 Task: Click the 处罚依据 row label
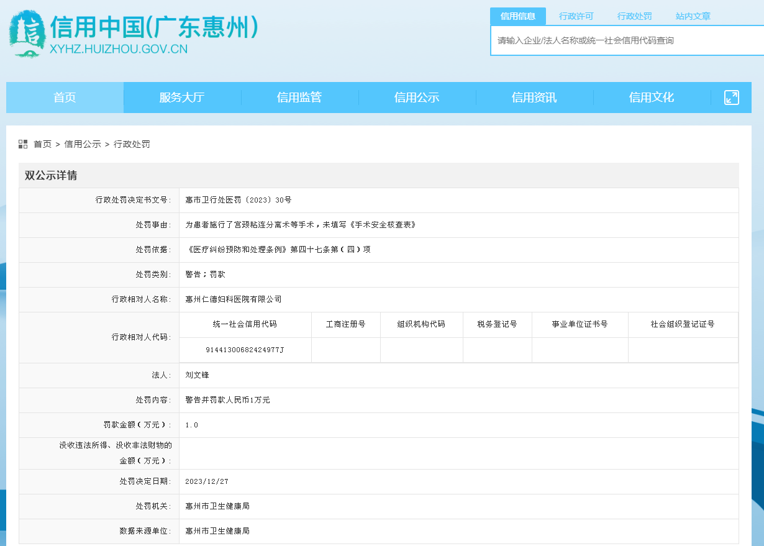(x=154, y=250)
